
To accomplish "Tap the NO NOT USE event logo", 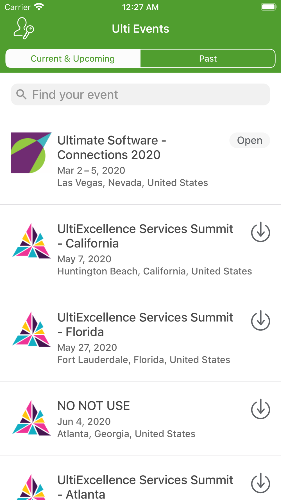I will 31,418.
